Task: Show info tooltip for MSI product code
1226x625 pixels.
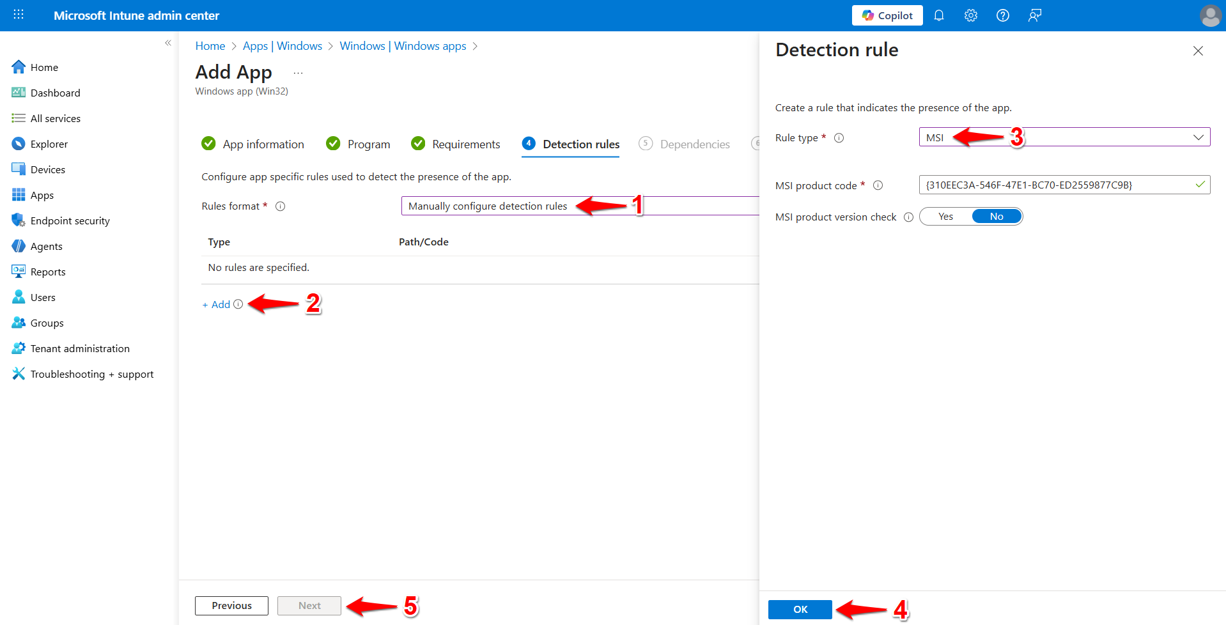Action: click(878, 185)
